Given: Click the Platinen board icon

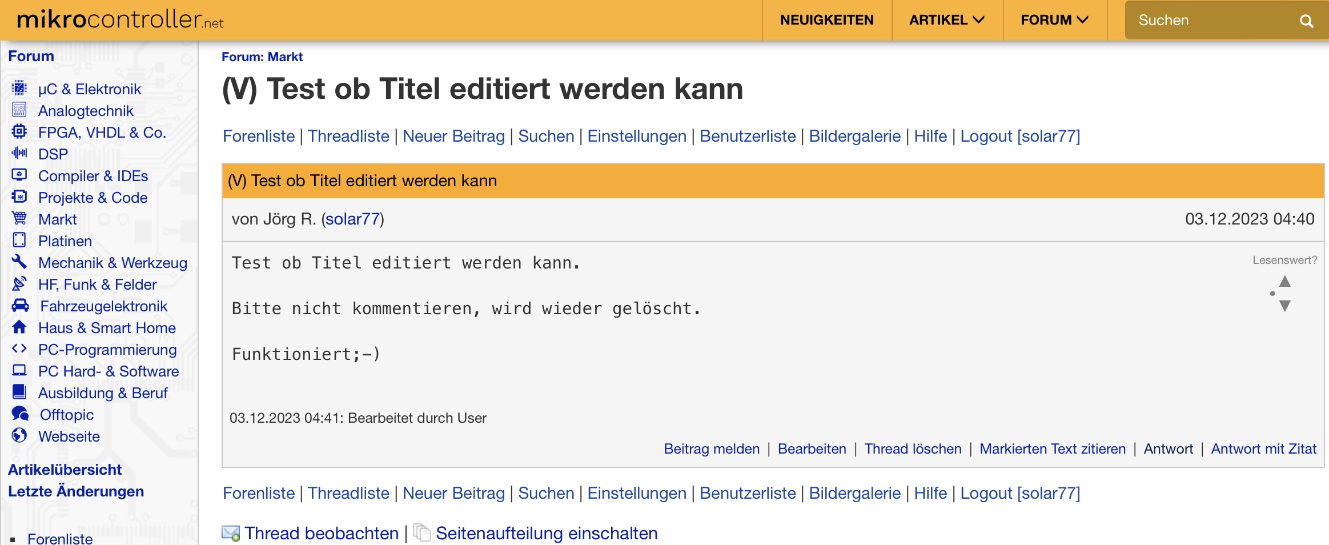Looking at the screenshot, I should 19,240.
